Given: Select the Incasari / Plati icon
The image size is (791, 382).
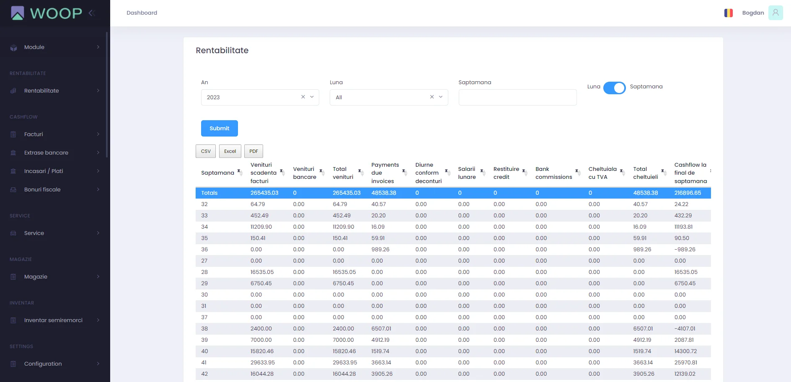Looking at the screenshot, I should (x=13, y=171).
